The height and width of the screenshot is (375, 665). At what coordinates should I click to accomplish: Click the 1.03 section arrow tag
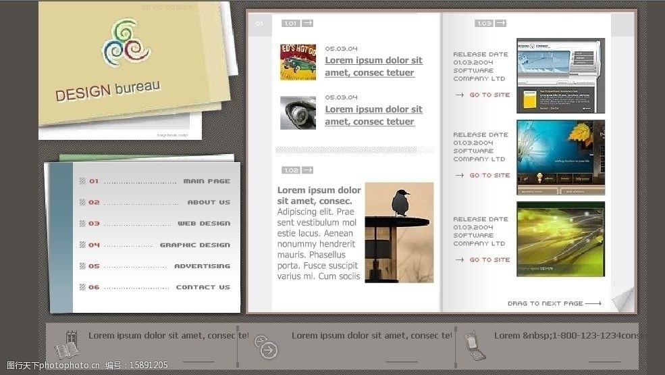click(x=490, y=24)
